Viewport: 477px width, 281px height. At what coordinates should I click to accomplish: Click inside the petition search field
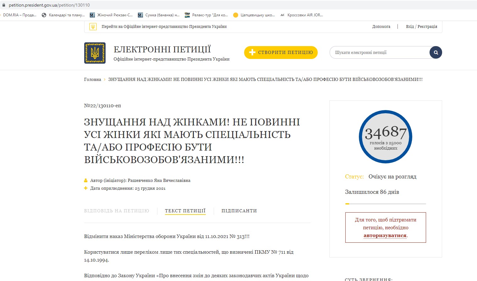click(x=379, y=52)
